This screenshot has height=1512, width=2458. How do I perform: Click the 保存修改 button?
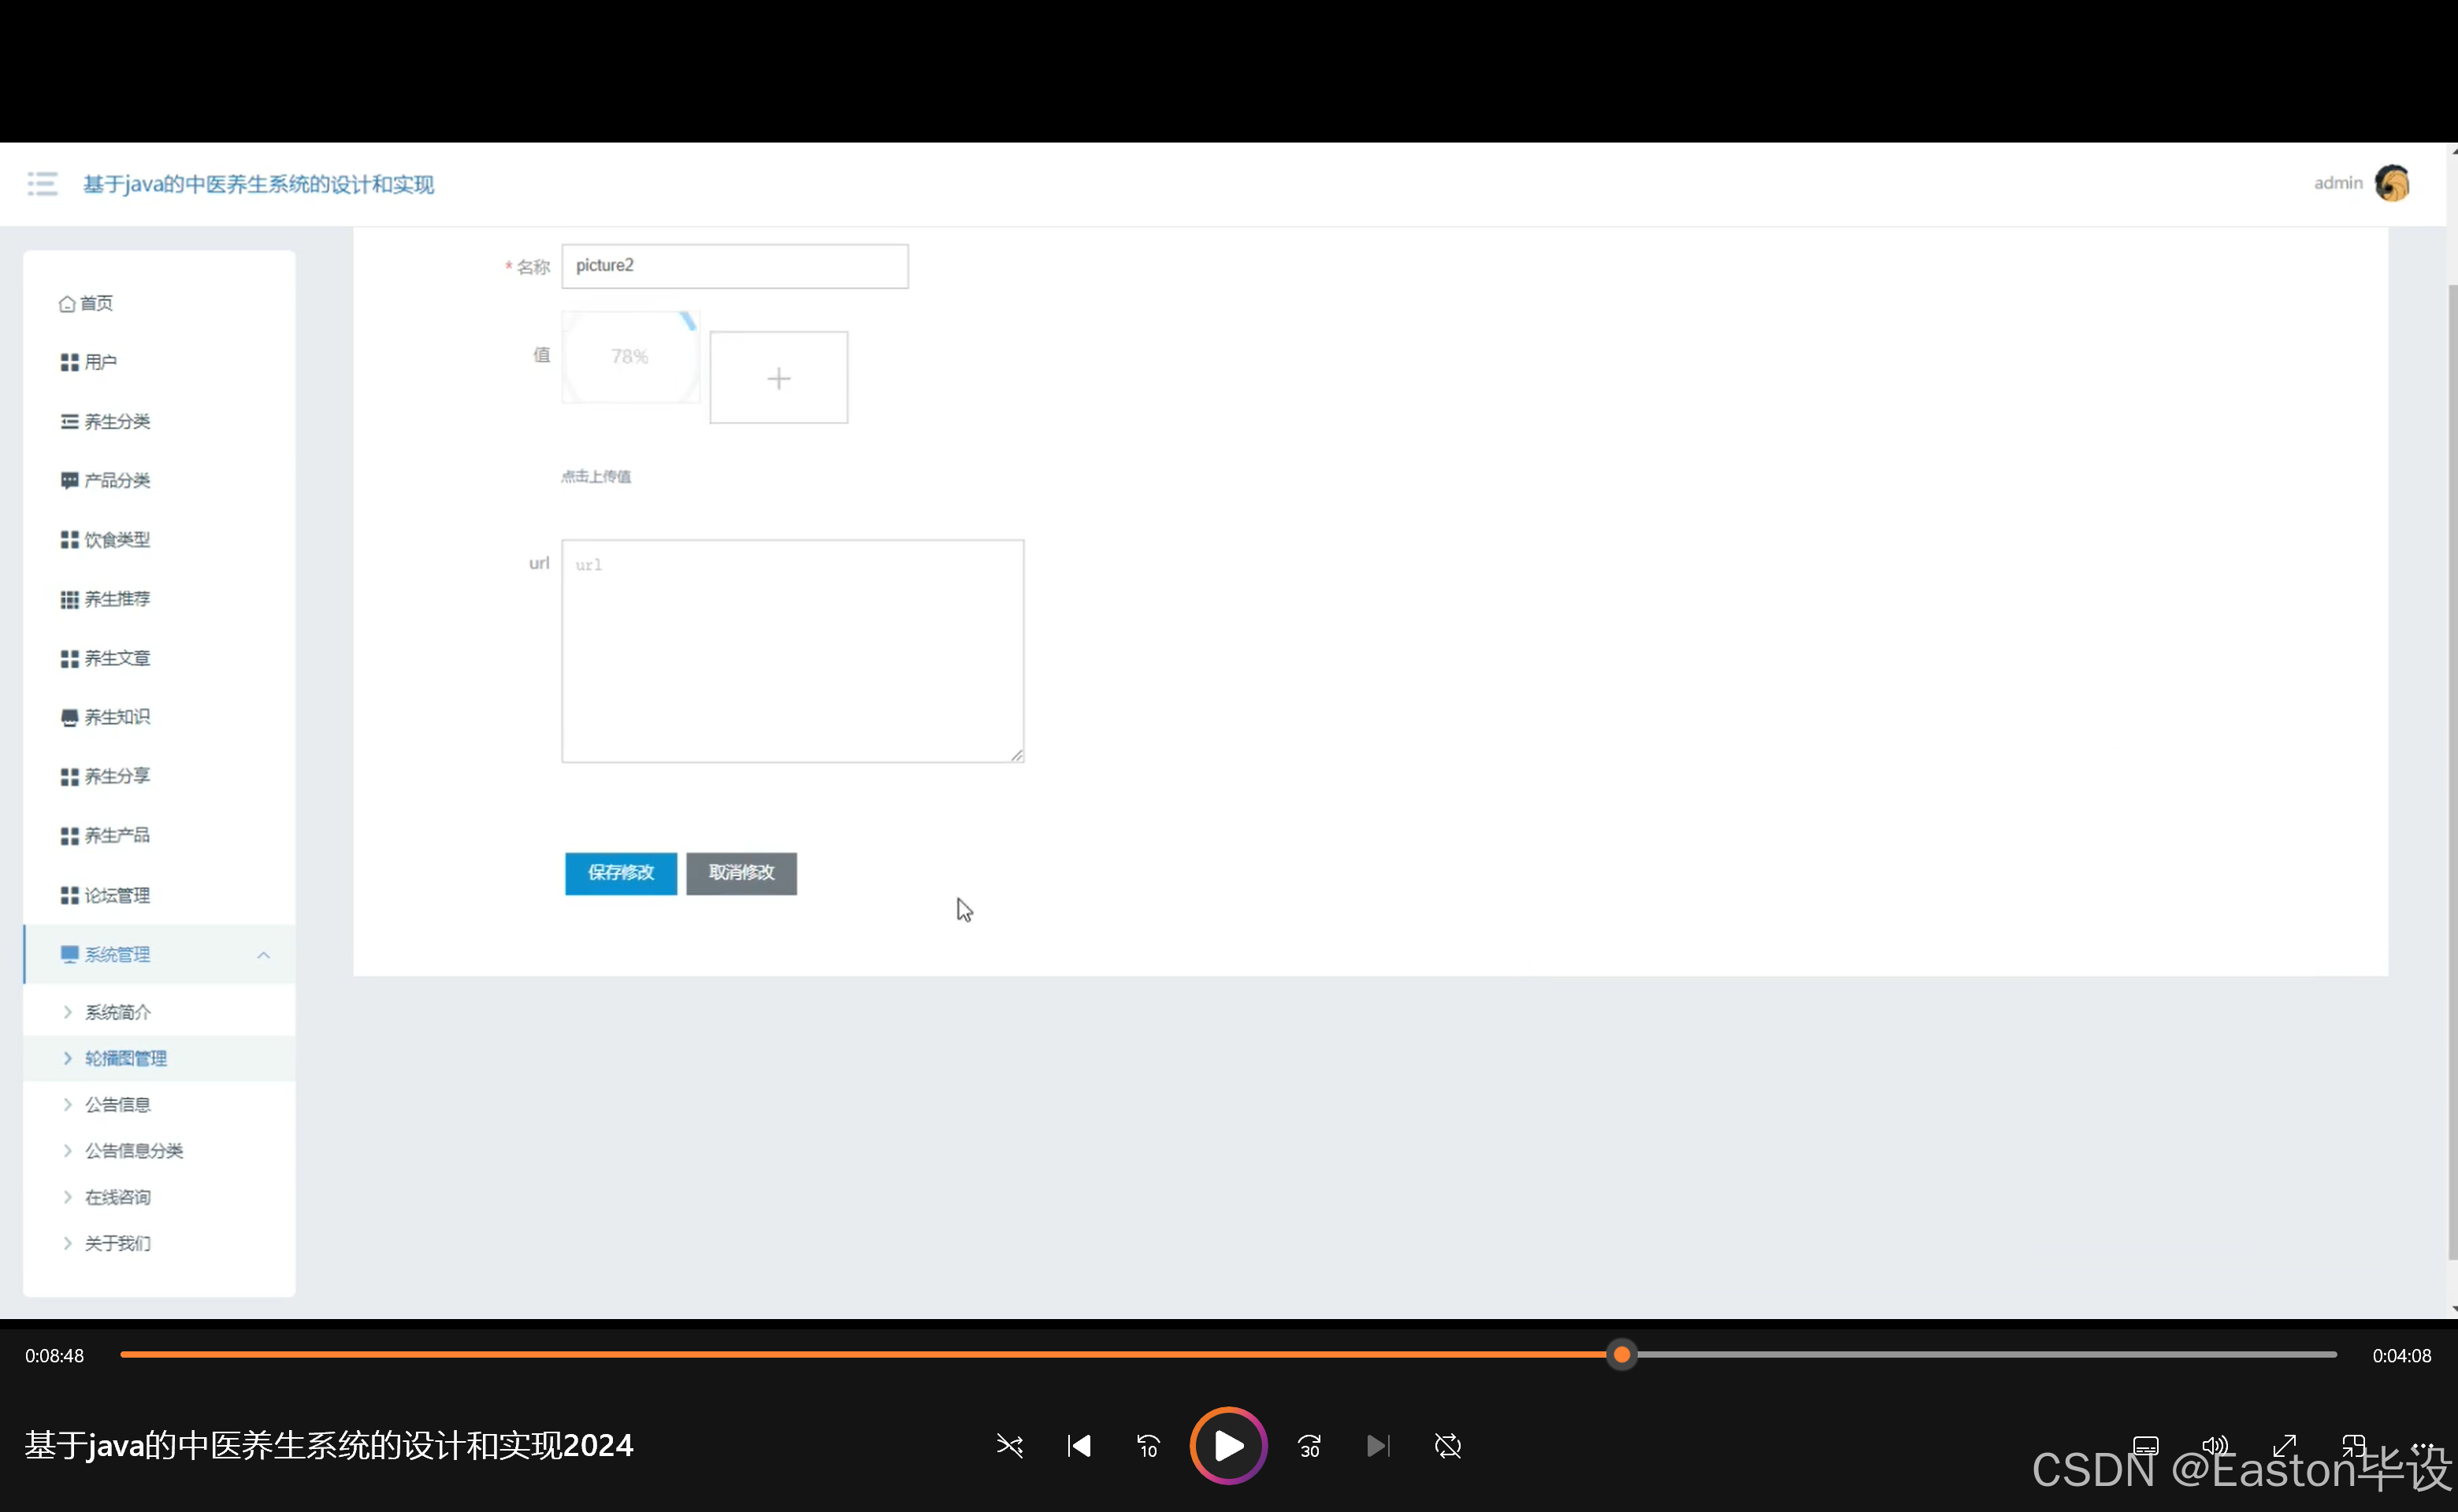(620, 873)
